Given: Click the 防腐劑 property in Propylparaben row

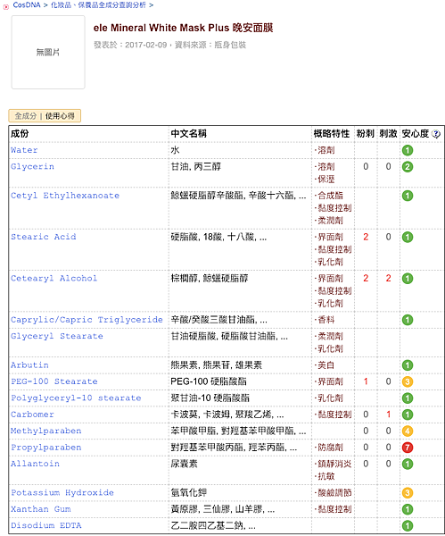Looking at the screenshot, I should pos(330,448).
